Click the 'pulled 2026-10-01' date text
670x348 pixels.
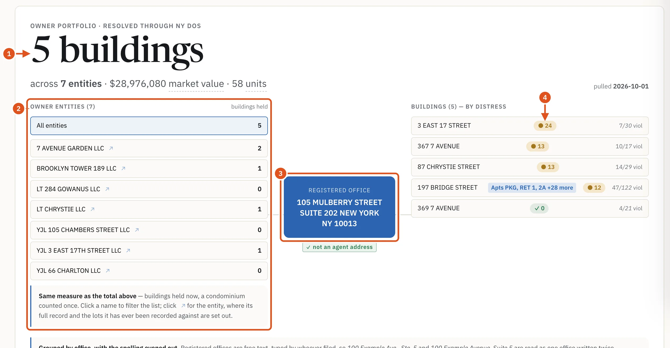click(x=621, y=86)
